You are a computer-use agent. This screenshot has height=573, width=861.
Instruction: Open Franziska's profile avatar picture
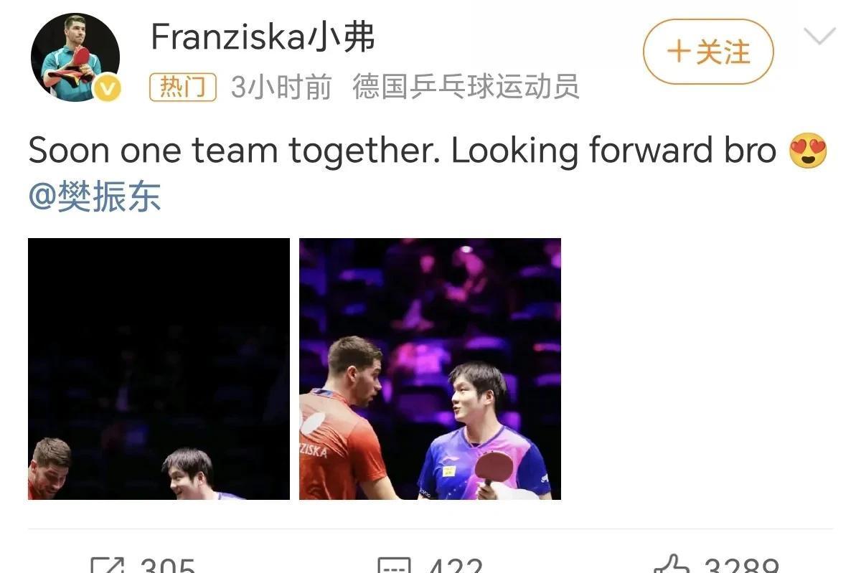[x=75, y=57]
